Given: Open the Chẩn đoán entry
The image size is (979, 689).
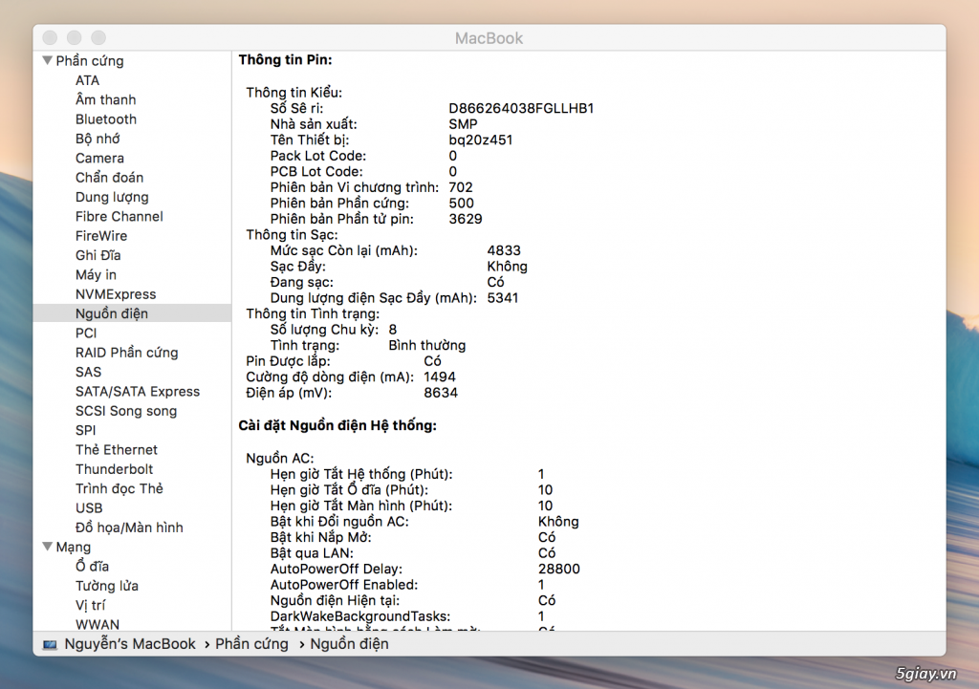Looking at the screenshot, I should pyautogui.click(x=109, y=178).
